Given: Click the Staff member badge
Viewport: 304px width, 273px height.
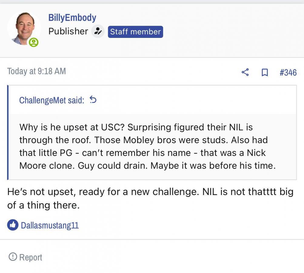Looking at the screenshot, I should click(135, 32).
